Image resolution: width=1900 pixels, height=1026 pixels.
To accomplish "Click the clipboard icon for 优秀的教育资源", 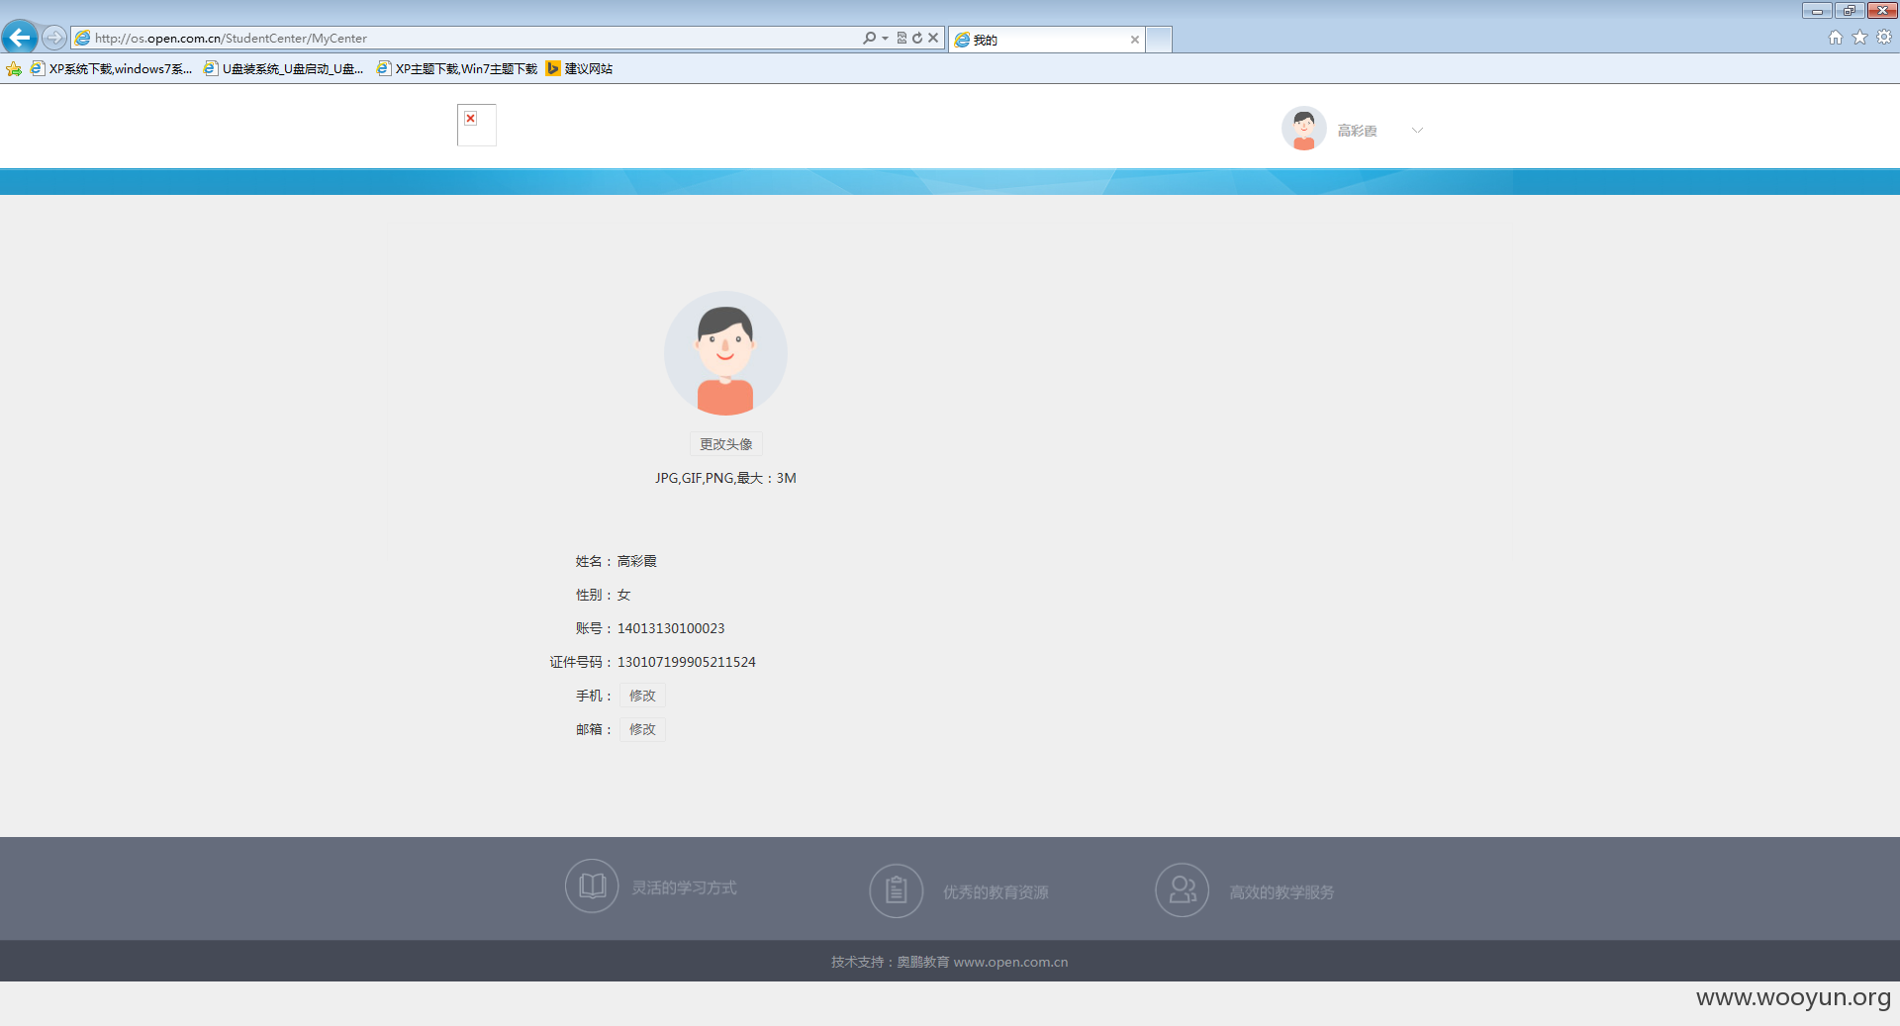I will (897, 890).
